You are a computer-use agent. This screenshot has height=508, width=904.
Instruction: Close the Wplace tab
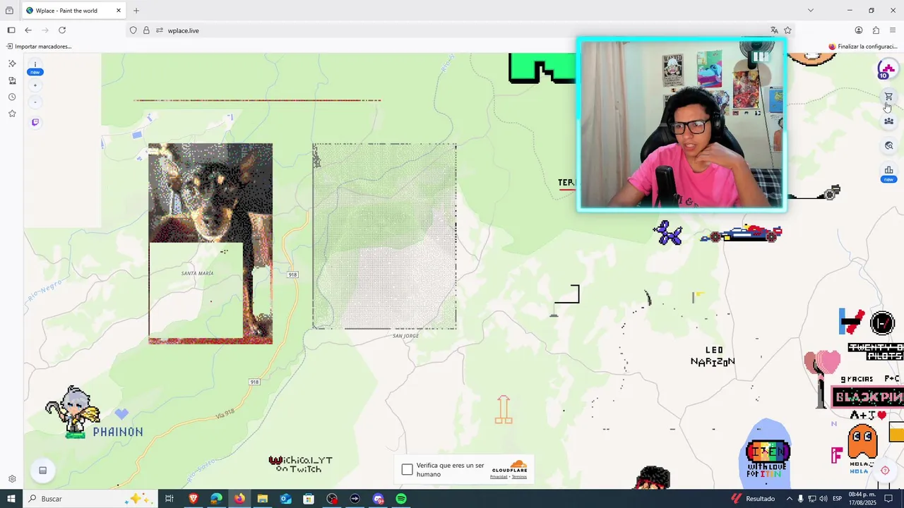coord(119,11)
